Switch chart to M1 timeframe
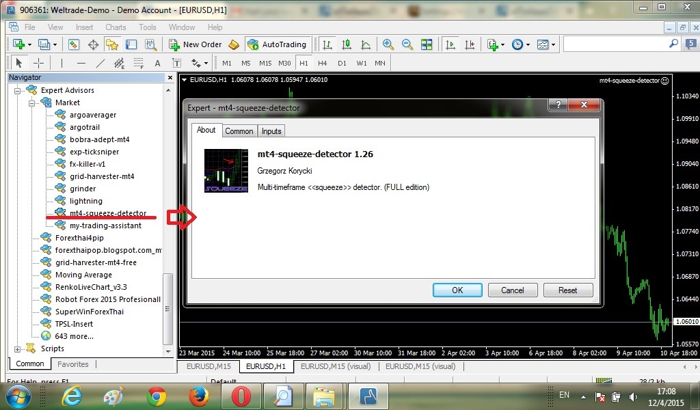The height and width of the screenshot is (410, 700). pos(227,63)
